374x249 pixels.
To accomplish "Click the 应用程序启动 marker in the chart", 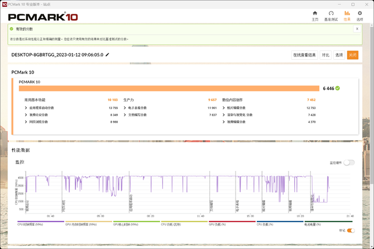I will [131, 203].
